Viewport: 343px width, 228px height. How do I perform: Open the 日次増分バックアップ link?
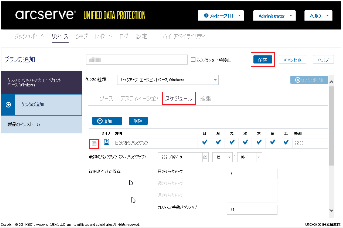click(132, 143)
